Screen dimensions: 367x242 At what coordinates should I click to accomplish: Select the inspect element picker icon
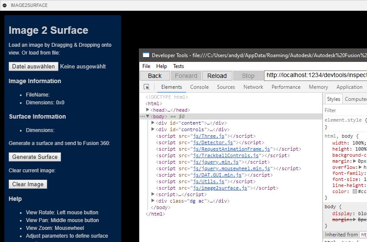[x=147, y=87]
